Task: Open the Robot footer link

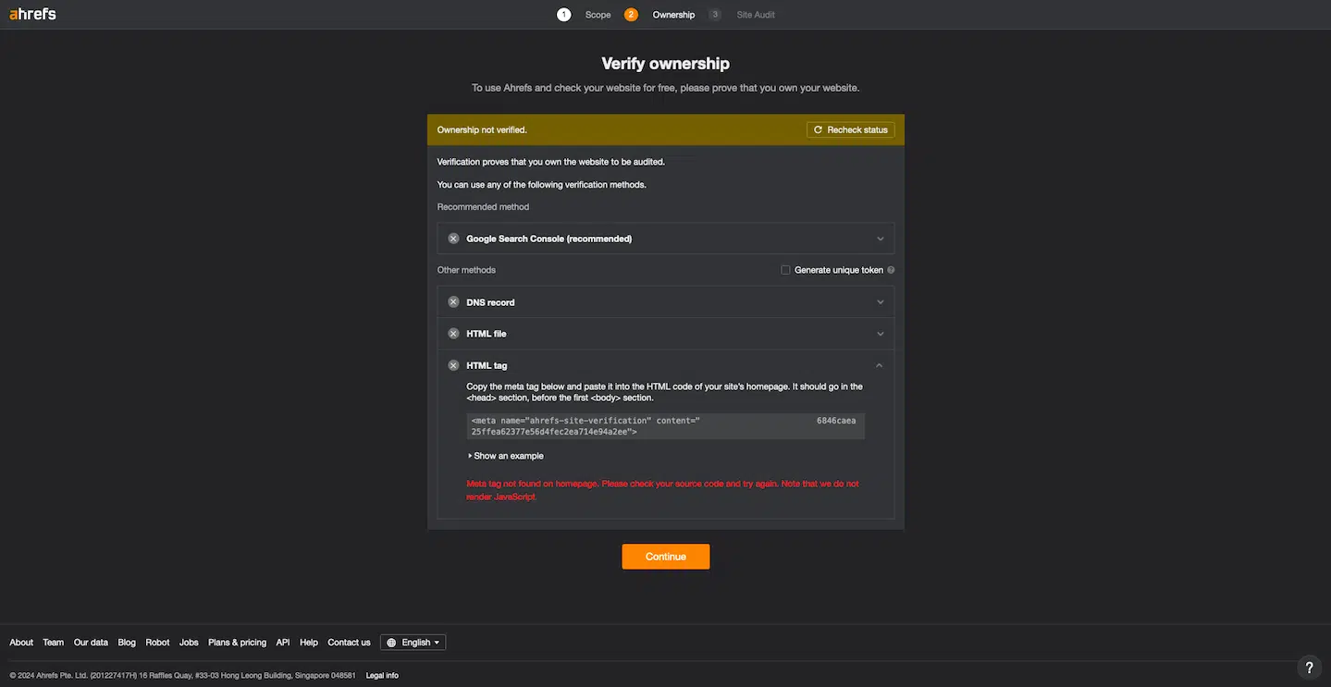Action: point(157,643)
